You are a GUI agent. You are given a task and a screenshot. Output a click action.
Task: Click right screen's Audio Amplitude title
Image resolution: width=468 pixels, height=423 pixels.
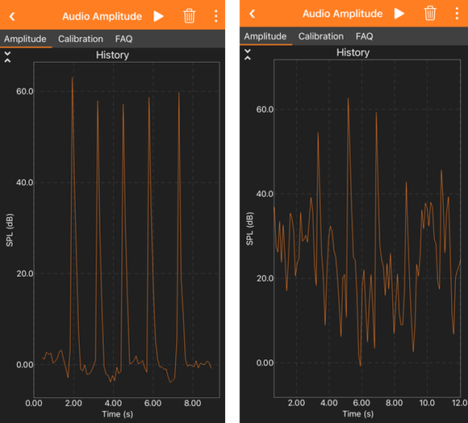click(343, 14)
